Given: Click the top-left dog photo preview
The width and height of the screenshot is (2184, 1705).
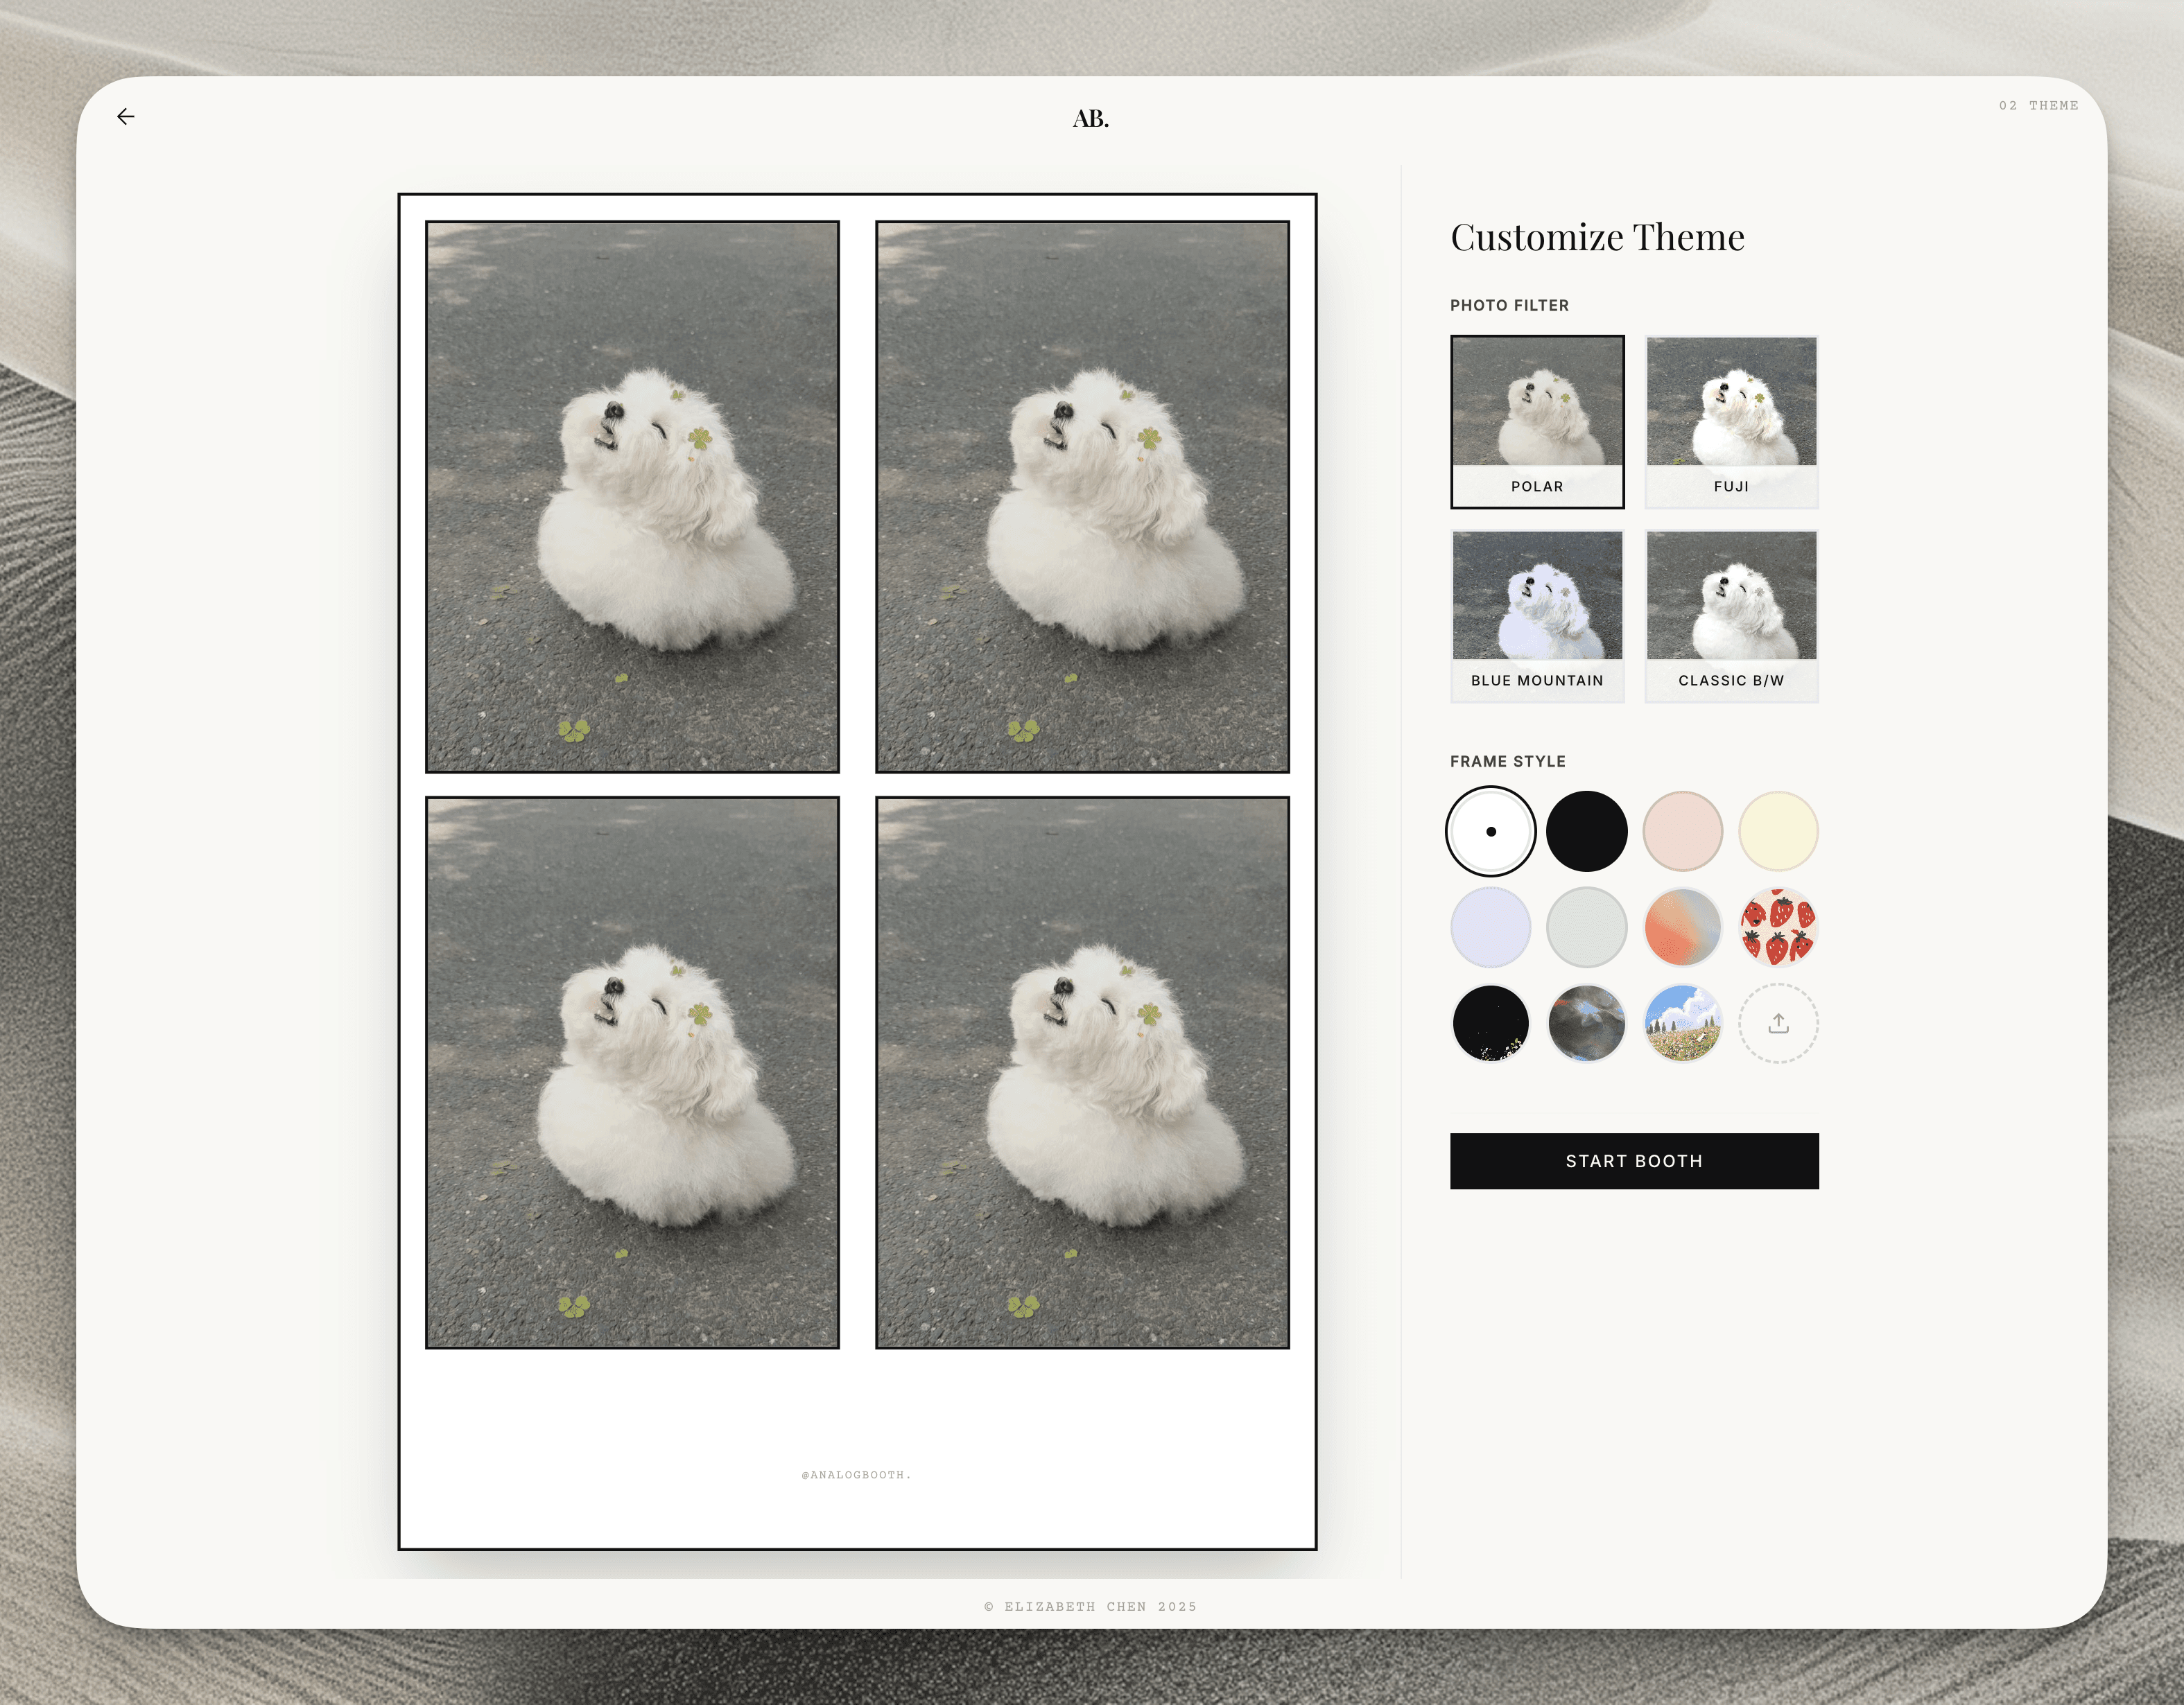Looking at the screenshot, I should 632,497.
